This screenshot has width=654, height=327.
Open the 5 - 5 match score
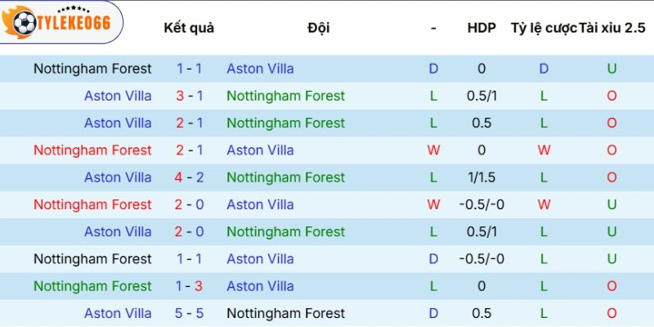click(190, 313)
